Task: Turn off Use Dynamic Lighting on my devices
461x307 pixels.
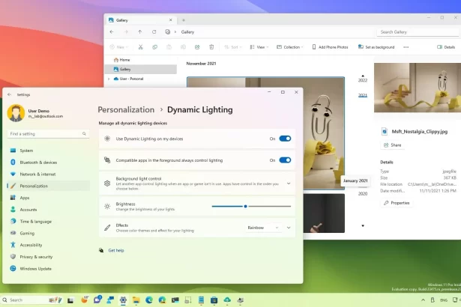Action: (x=285, y=139)
